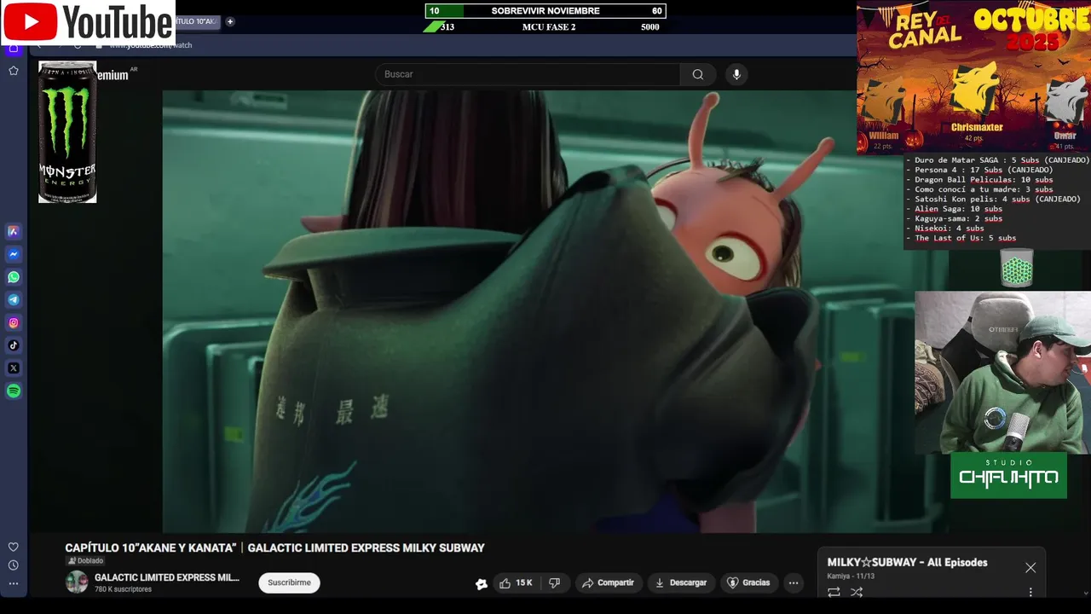Click inside the Buscar search field
The width and height of the screenshot is (1091, 614).
(528, 74)
